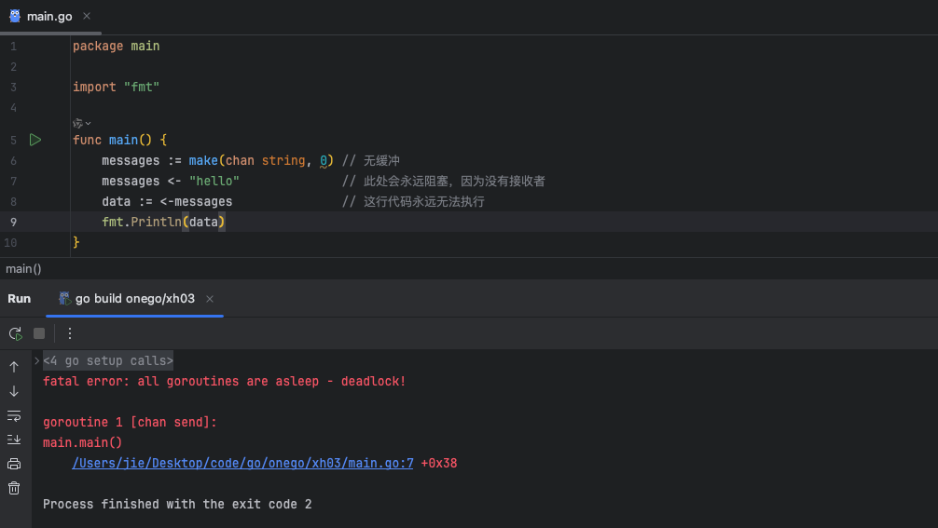Click main() breadcrumb item

[x=23, y=269]
